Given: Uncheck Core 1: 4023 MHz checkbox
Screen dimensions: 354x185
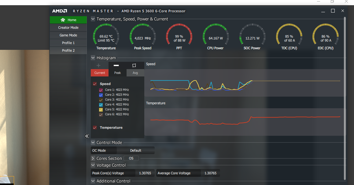Looking at the screenshot, I should [101, 90].
